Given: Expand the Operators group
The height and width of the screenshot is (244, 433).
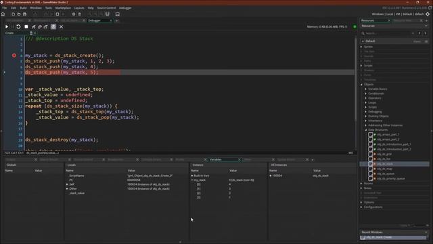Looking at the screenshot, I should (366, 98).
